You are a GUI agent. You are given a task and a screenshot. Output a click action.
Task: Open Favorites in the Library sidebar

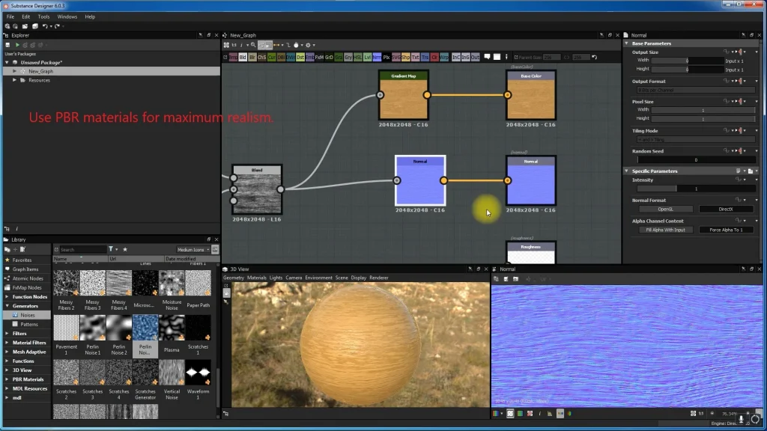(22, 260)
